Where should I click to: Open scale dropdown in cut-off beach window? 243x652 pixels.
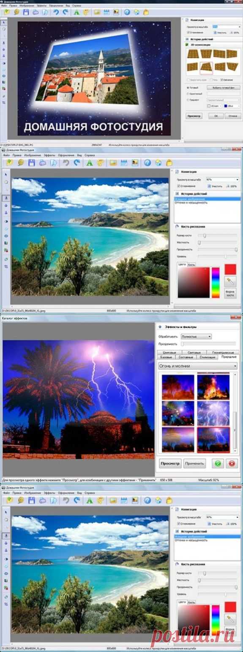pos(222,518)
